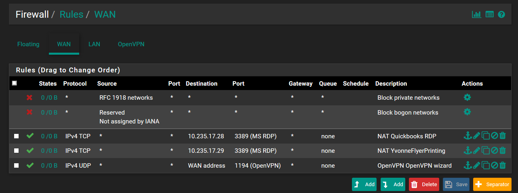Add a Separator with orange button
Screen dimensions: 518x193
tap(492, 184)
